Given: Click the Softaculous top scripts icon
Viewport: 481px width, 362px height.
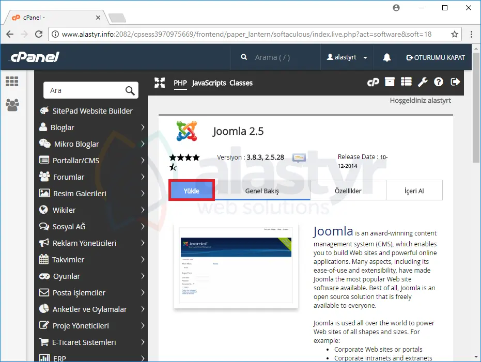Looking at the screenshot, I should (160, 83).
